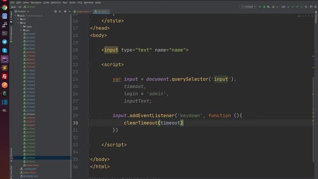Viewport: 318px width, 179px height.
Task: Update project with the blue arrow Git icon
Action: pyautogui.click(x=288, y=7)
